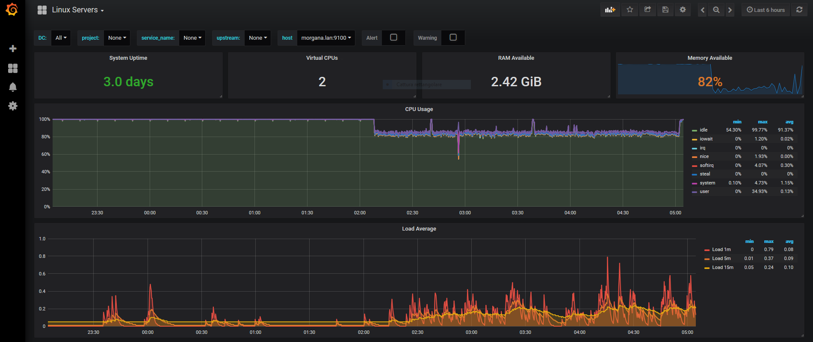Toggle idle series in CPU legend
813x342 pixels.
tap(704, 130)
